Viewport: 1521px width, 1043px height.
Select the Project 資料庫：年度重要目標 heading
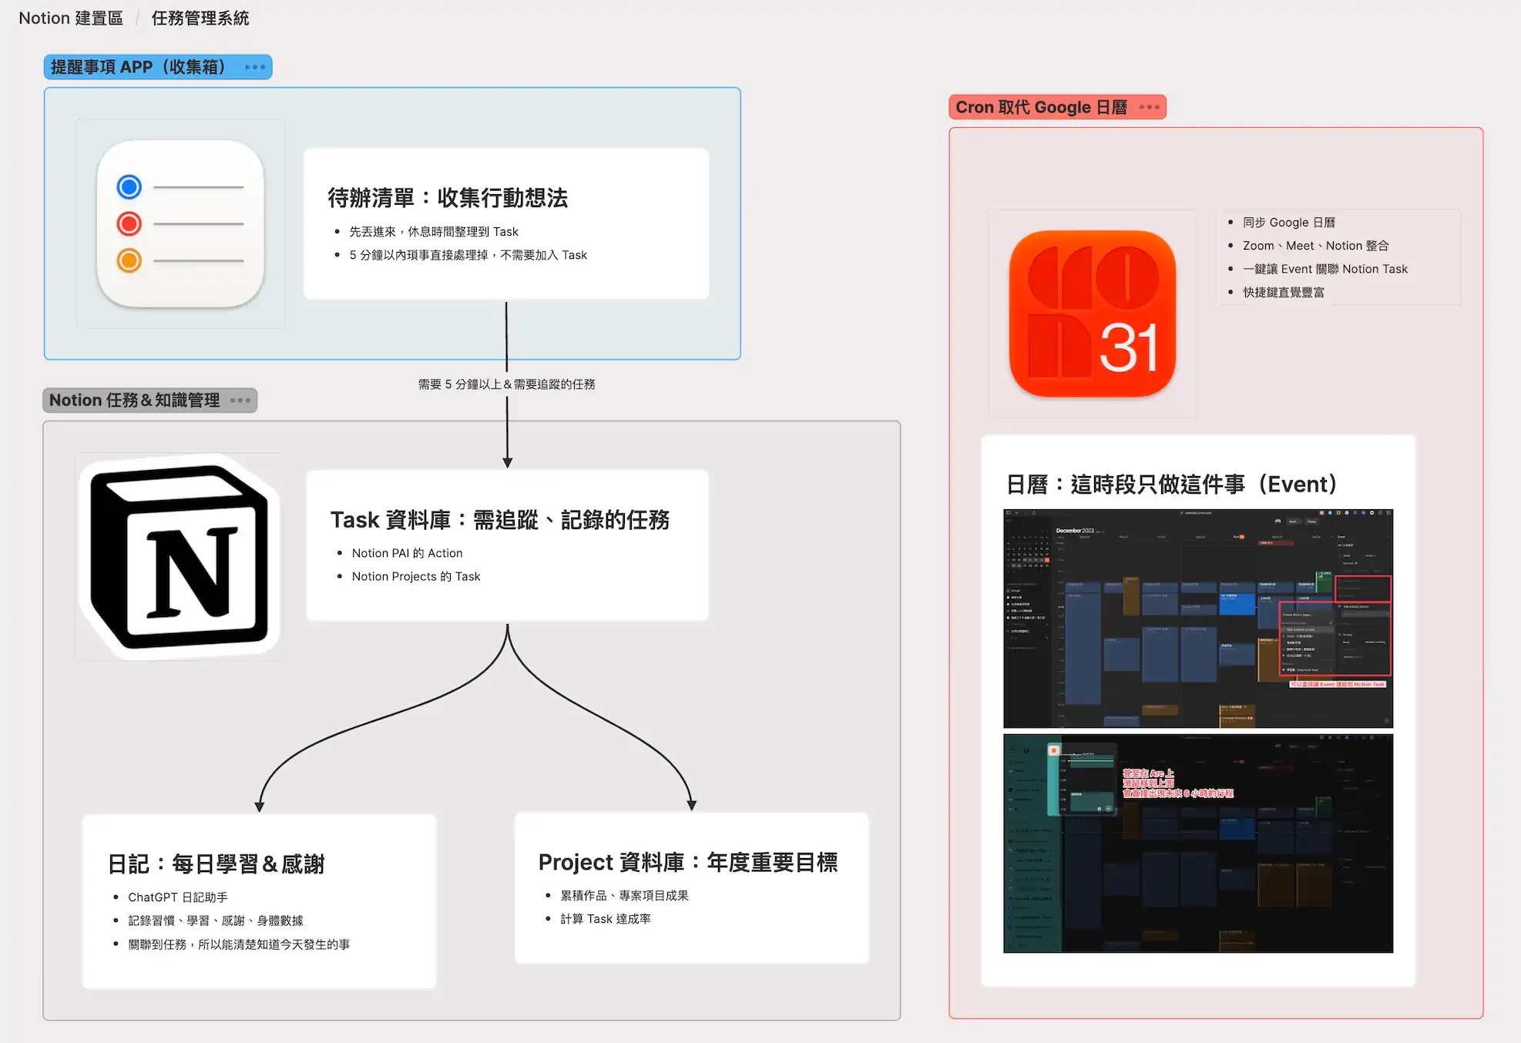click(x=688, y=862)
